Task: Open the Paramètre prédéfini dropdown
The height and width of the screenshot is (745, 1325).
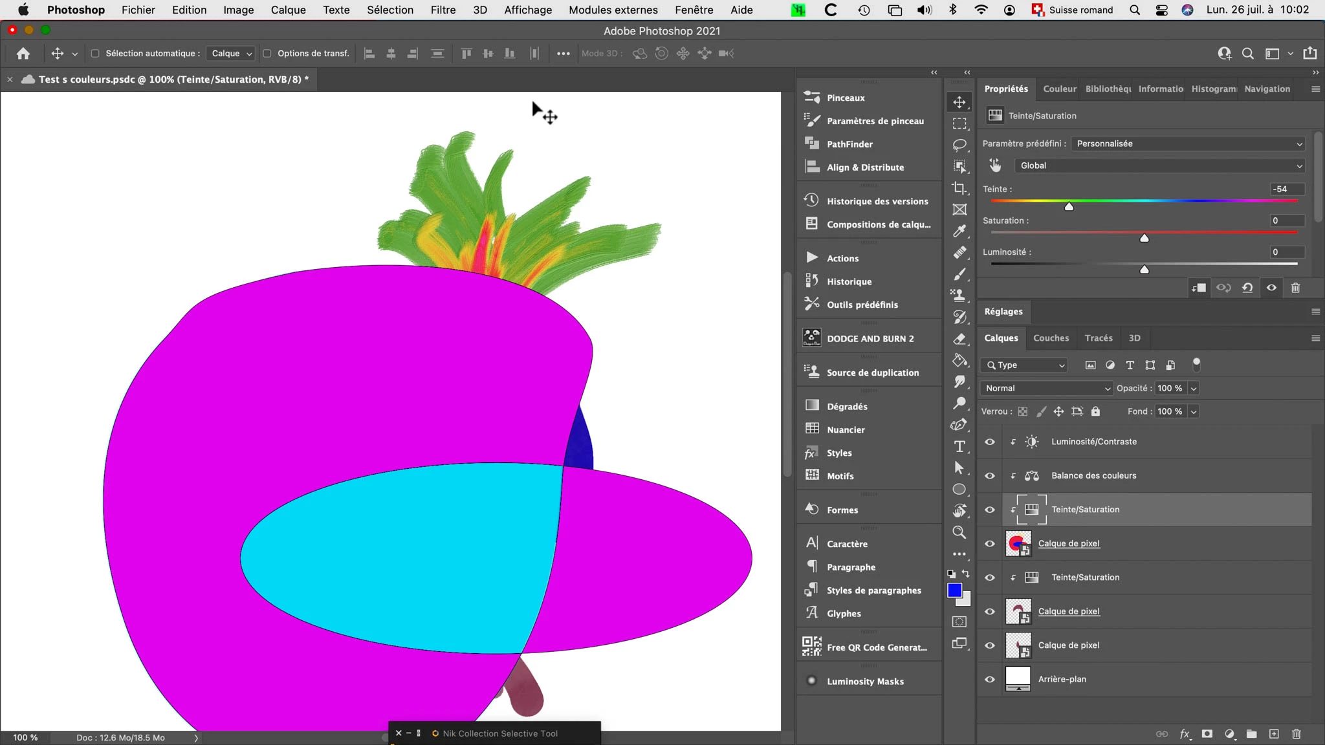Action: (x=1188, y=144)
